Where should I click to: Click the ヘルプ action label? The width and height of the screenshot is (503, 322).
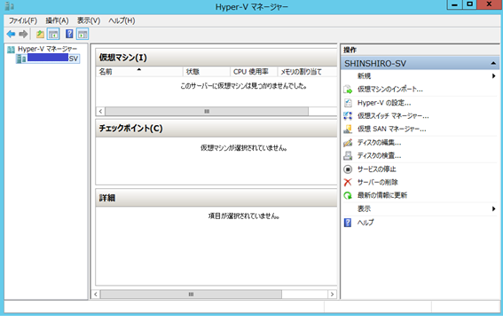[x=365, y=223]
